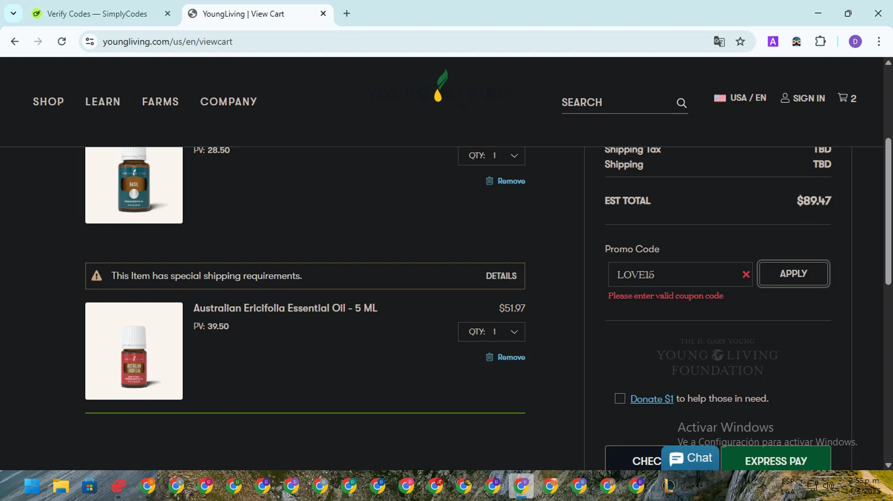Click the $51.97 item price
Image resolution: width=893 pixels, height=501 pixels.
click(x=512, y=308)
